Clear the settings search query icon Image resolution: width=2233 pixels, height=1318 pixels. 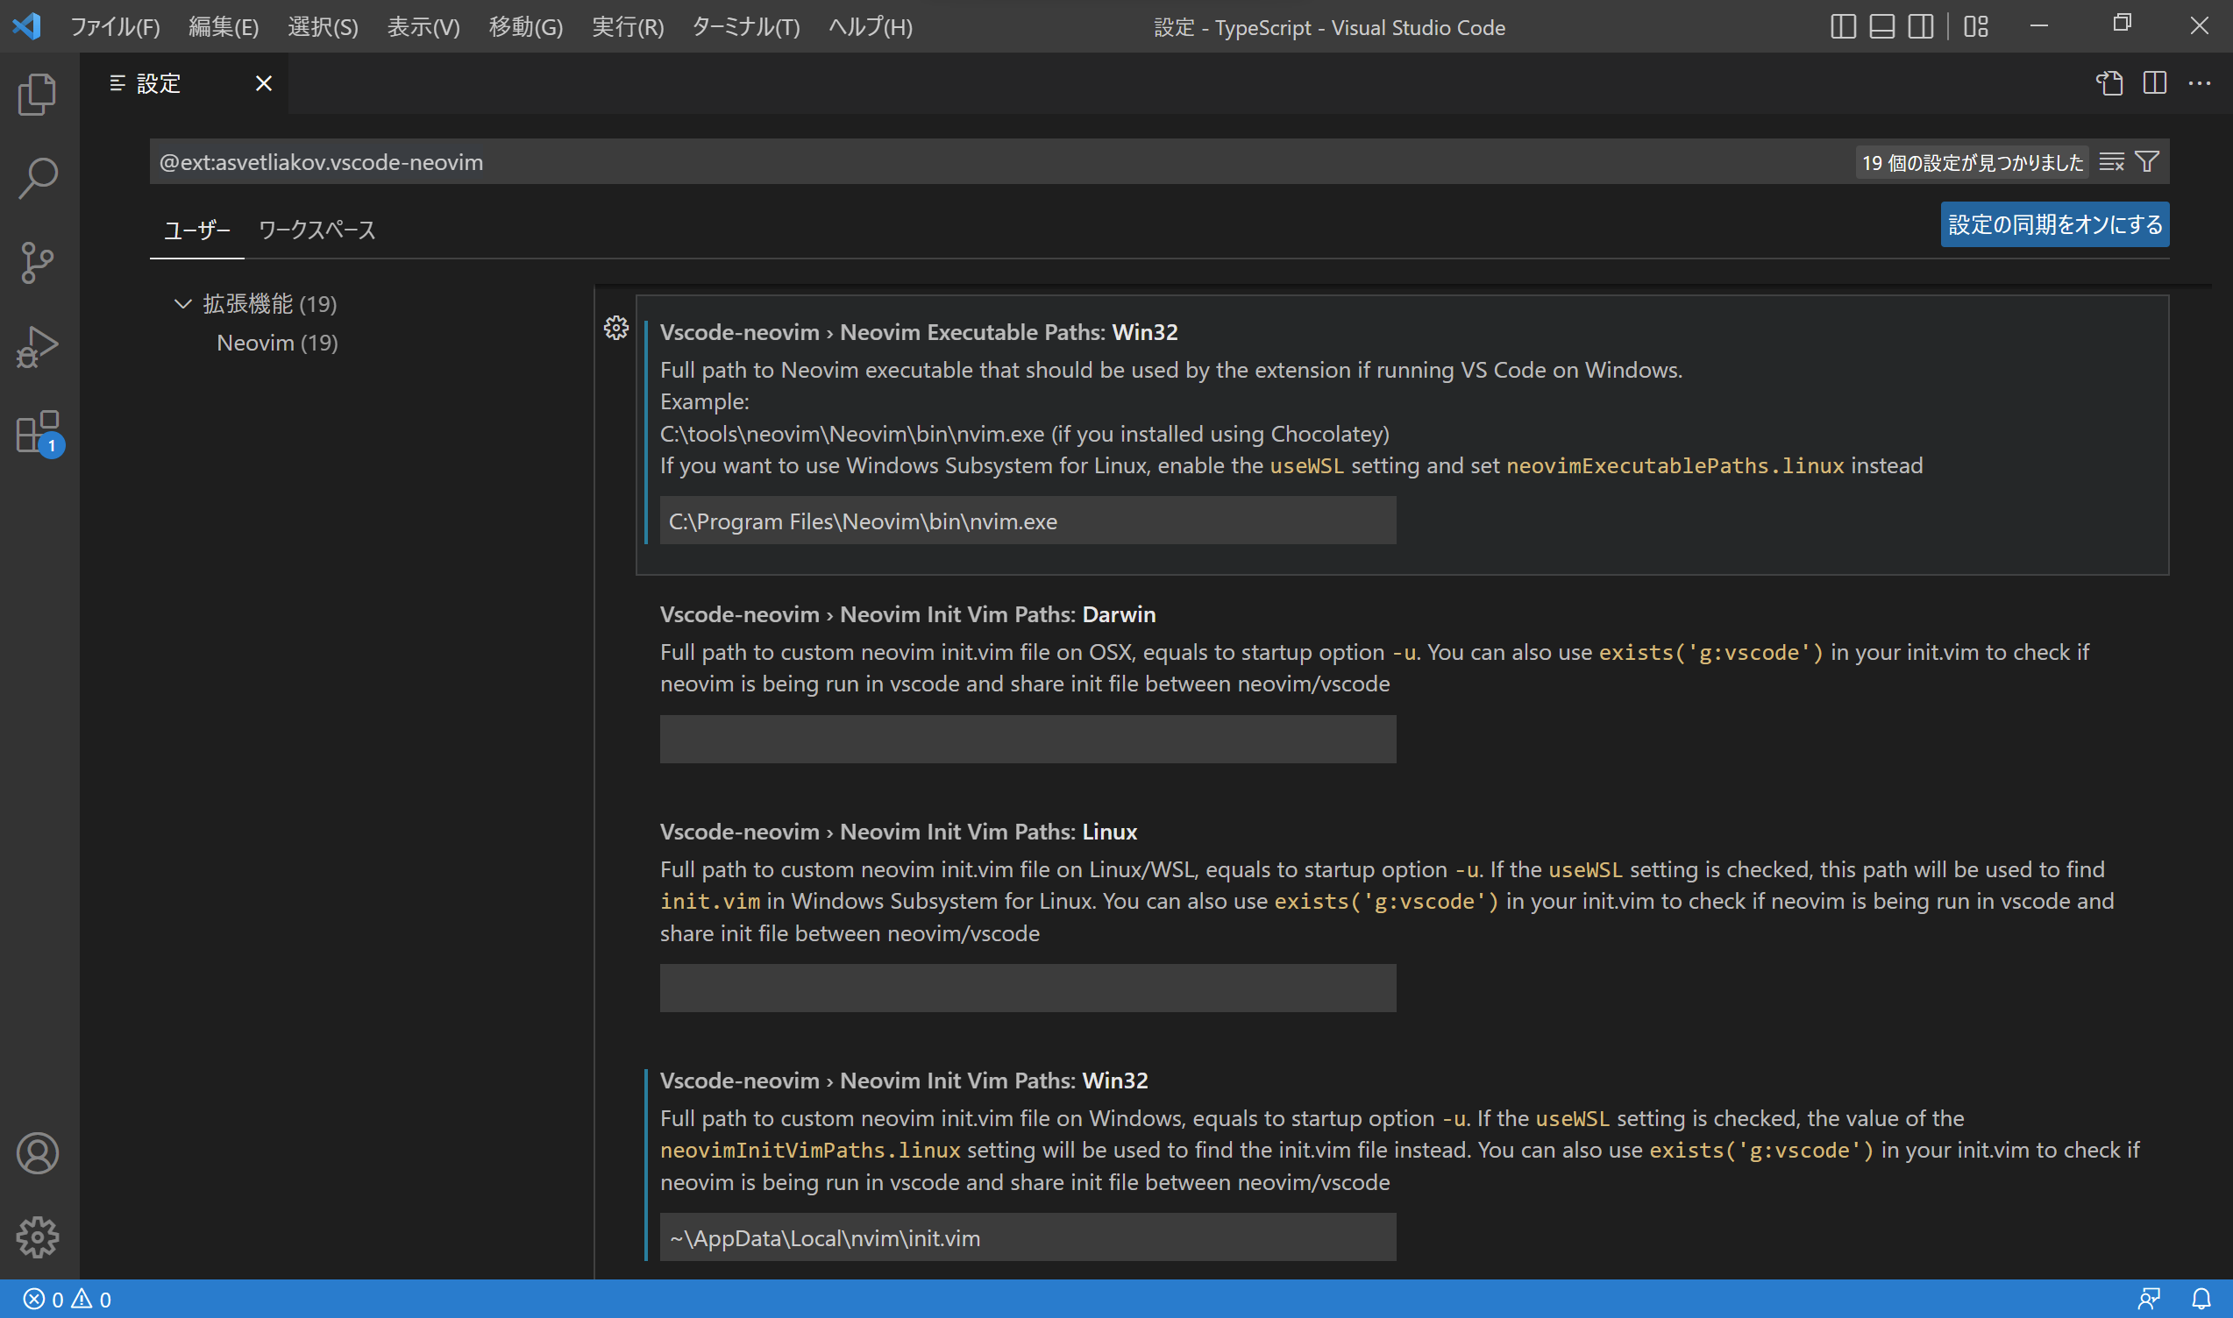click(x=2112, y=160)
